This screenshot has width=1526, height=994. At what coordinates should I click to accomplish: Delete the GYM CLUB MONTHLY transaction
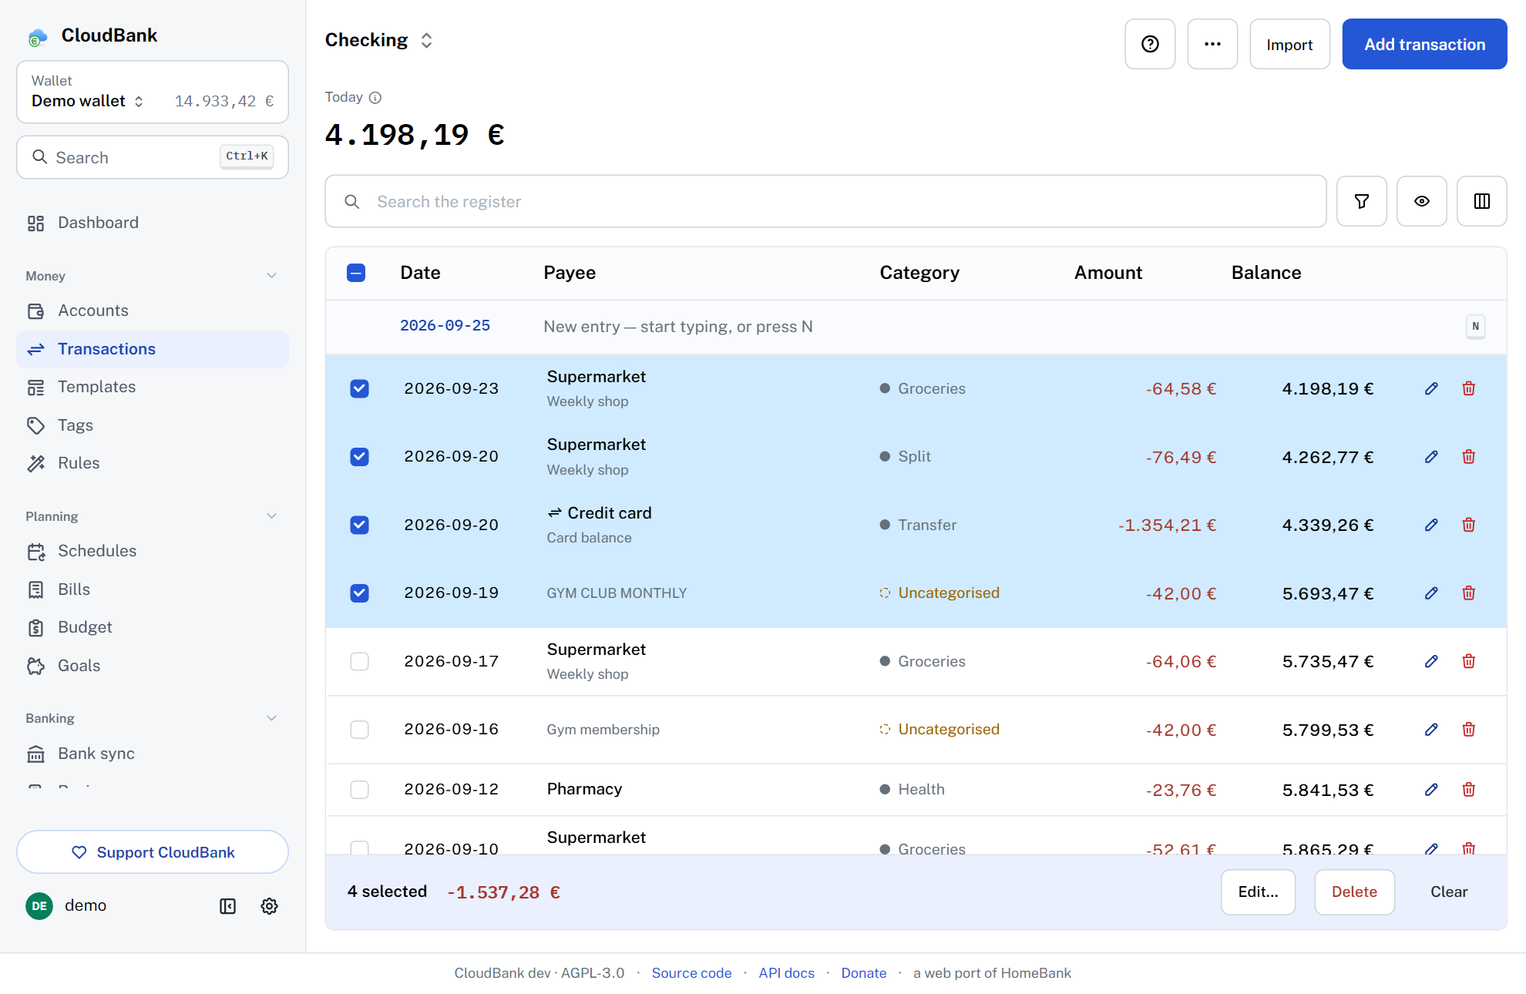1469,593
